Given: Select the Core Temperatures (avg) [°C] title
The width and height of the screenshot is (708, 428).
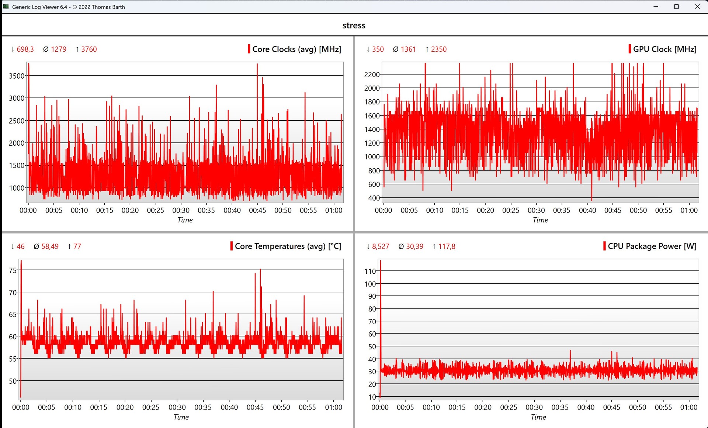Looking at the screenshot, I should click(288, 246).
